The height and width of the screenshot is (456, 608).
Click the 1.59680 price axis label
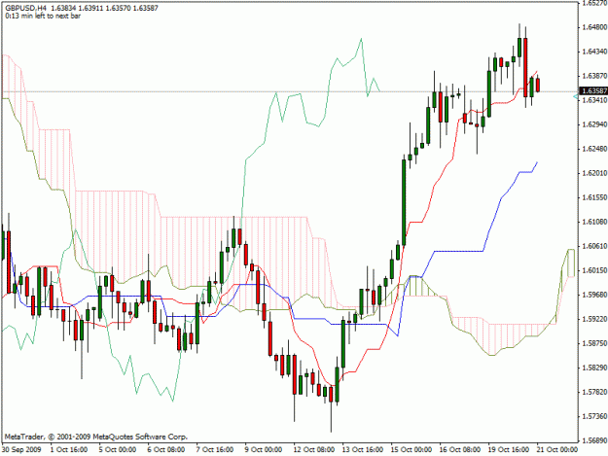click(x=594, y=295)
